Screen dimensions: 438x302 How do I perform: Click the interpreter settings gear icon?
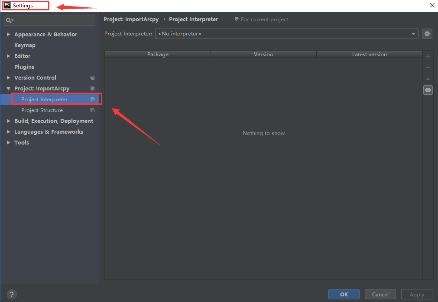point(427,34)
